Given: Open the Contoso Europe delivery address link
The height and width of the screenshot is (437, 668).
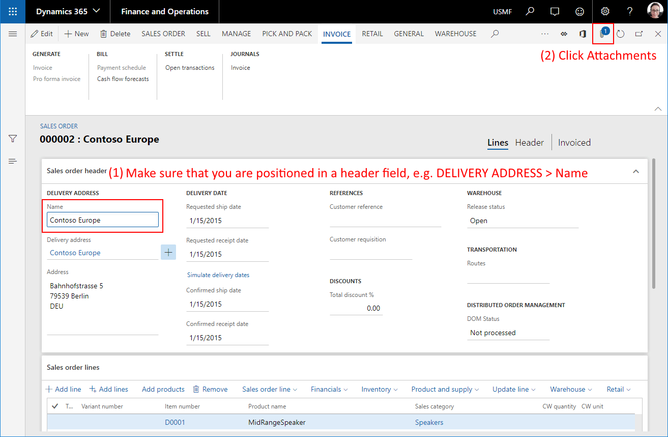Looking at the screenshot, I should click(75, 253).
